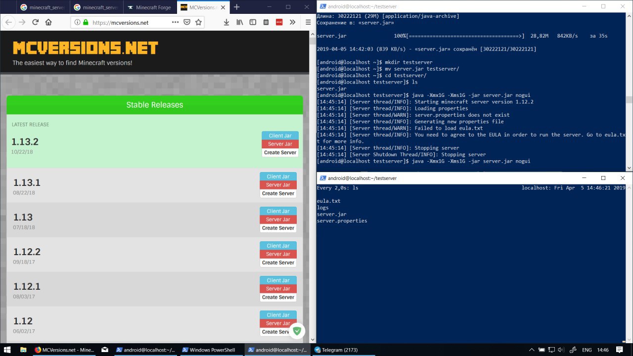This screenshot has height=356, width=633.
Task: Open the Firefox home page icon
Action: tap(48, 22)
